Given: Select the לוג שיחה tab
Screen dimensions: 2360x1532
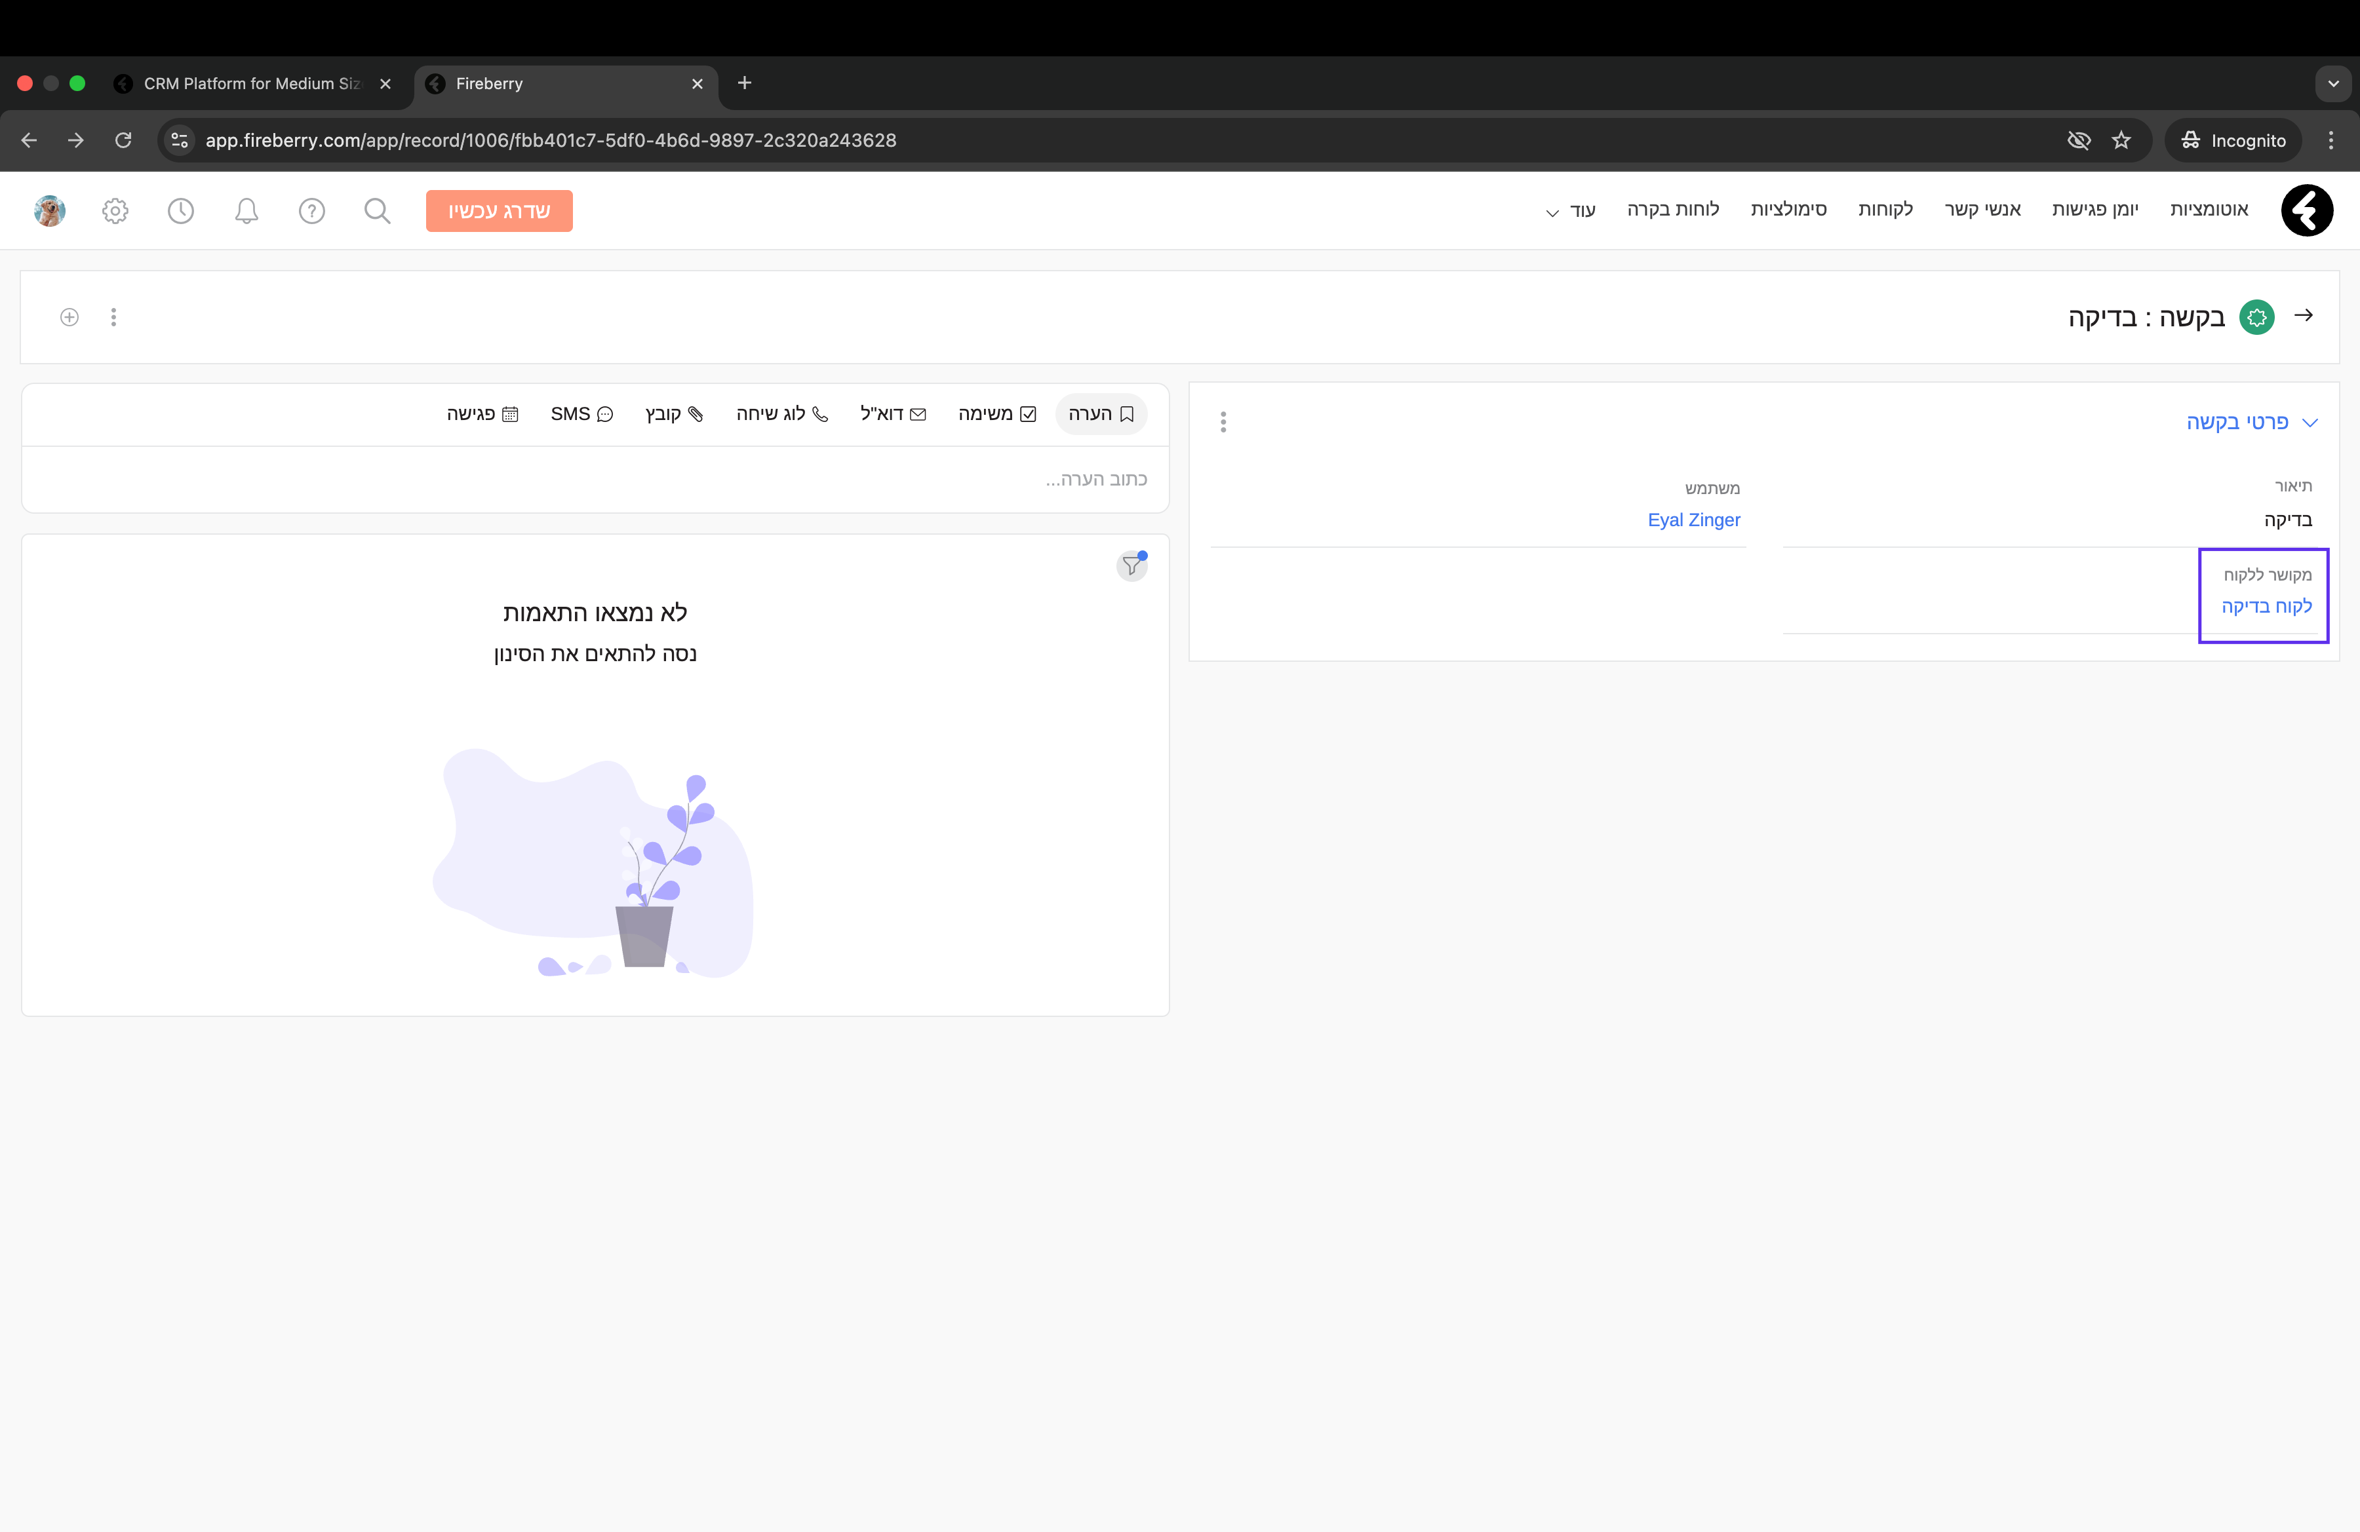Looking at the screenshot, I should tap(781, 413).
